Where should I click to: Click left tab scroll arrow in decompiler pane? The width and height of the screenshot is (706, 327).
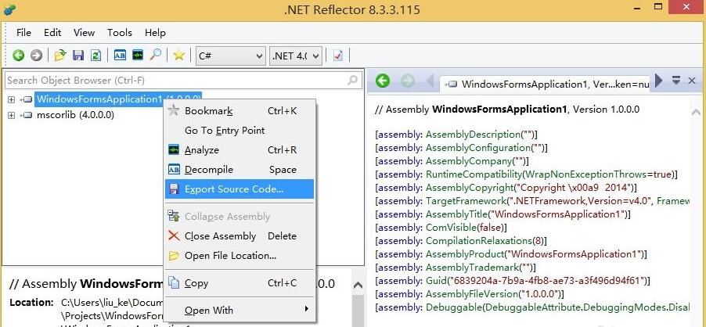click(x=430, y=81)
